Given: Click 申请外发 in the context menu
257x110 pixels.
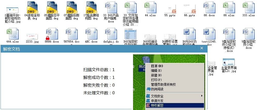Looking at the screenshot, I should pos(157,101).
